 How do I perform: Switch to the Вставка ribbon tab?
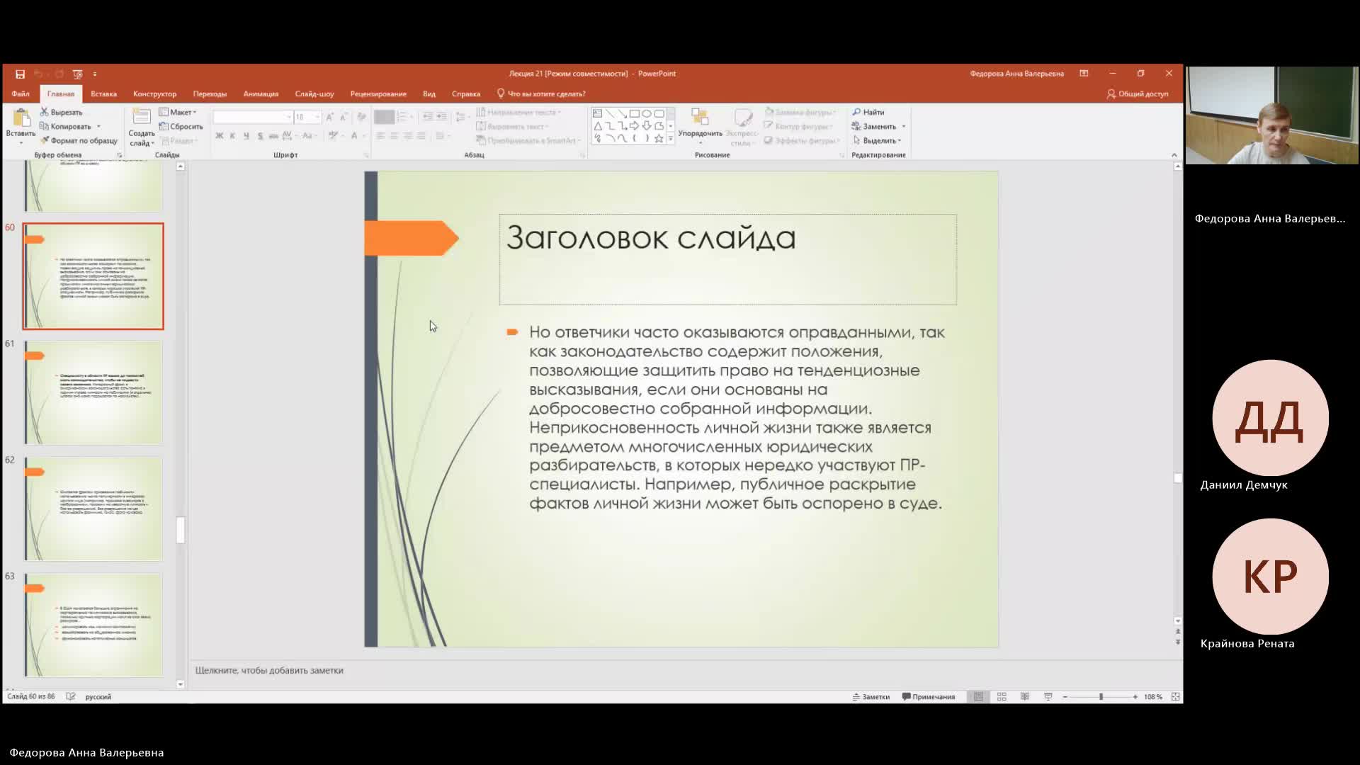(103, 93)
